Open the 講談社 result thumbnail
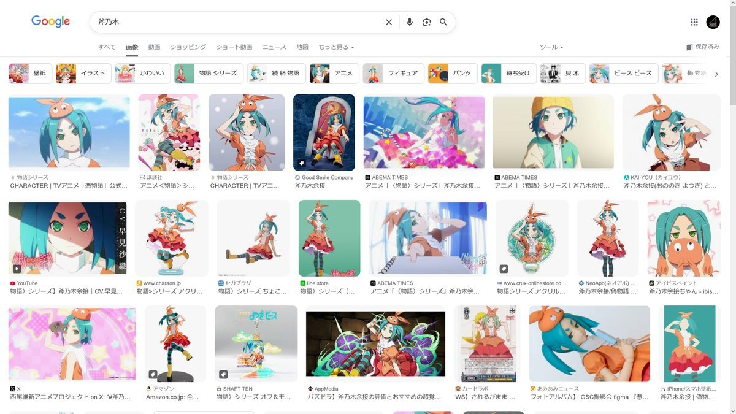The image size is (736, 414). coord(169,132)
